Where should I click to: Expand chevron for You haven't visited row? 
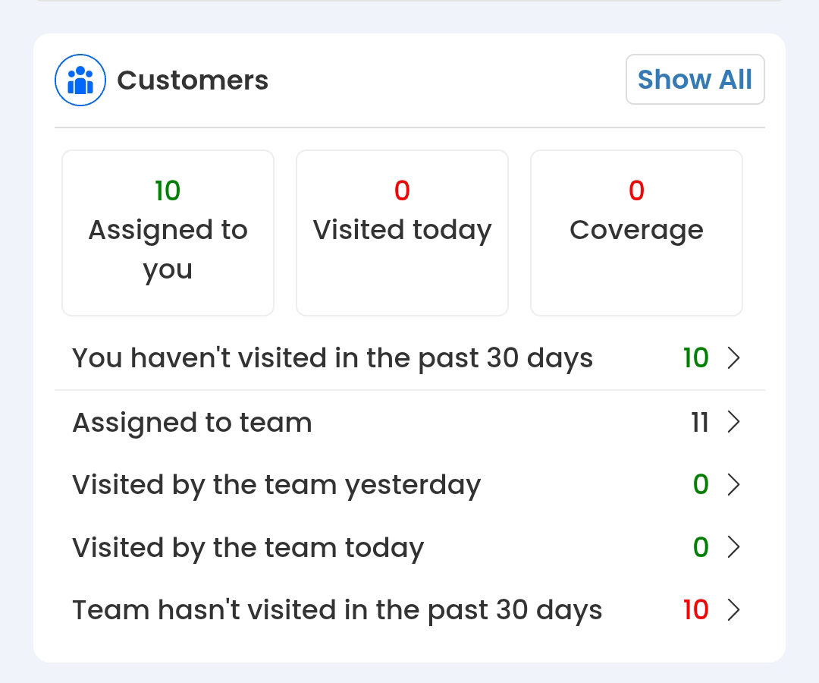pos(733,358)
